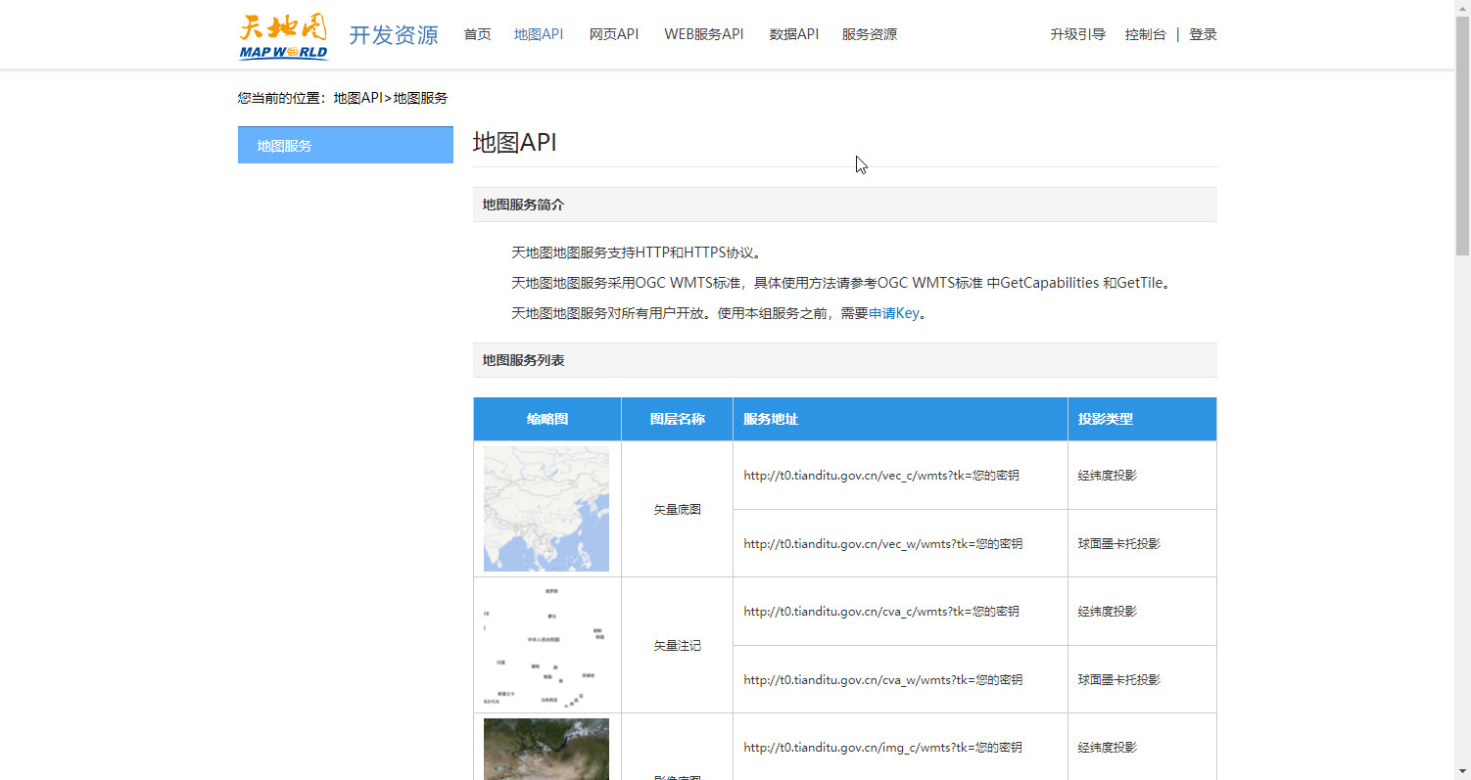Click the vec_w wmts service URL

coord(882,544)
